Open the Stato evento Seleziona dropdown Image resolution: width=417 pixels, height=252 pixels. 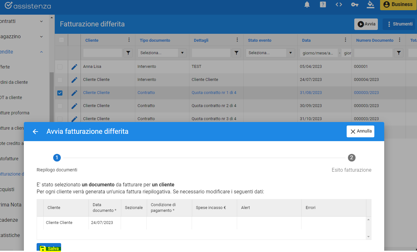pos(270,53)
